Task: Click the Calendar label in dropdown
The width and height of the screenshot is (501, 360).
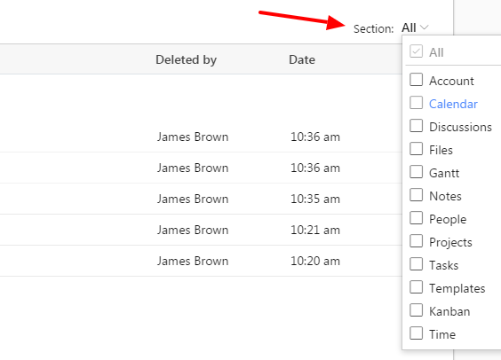Action: coord(453,104)
